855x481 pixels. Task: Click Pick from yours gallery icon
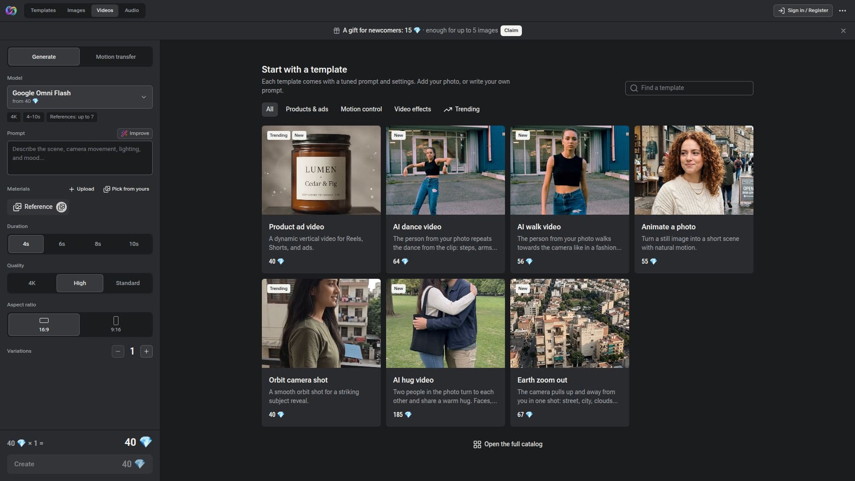pyautogui.click(x=106, y=189)
